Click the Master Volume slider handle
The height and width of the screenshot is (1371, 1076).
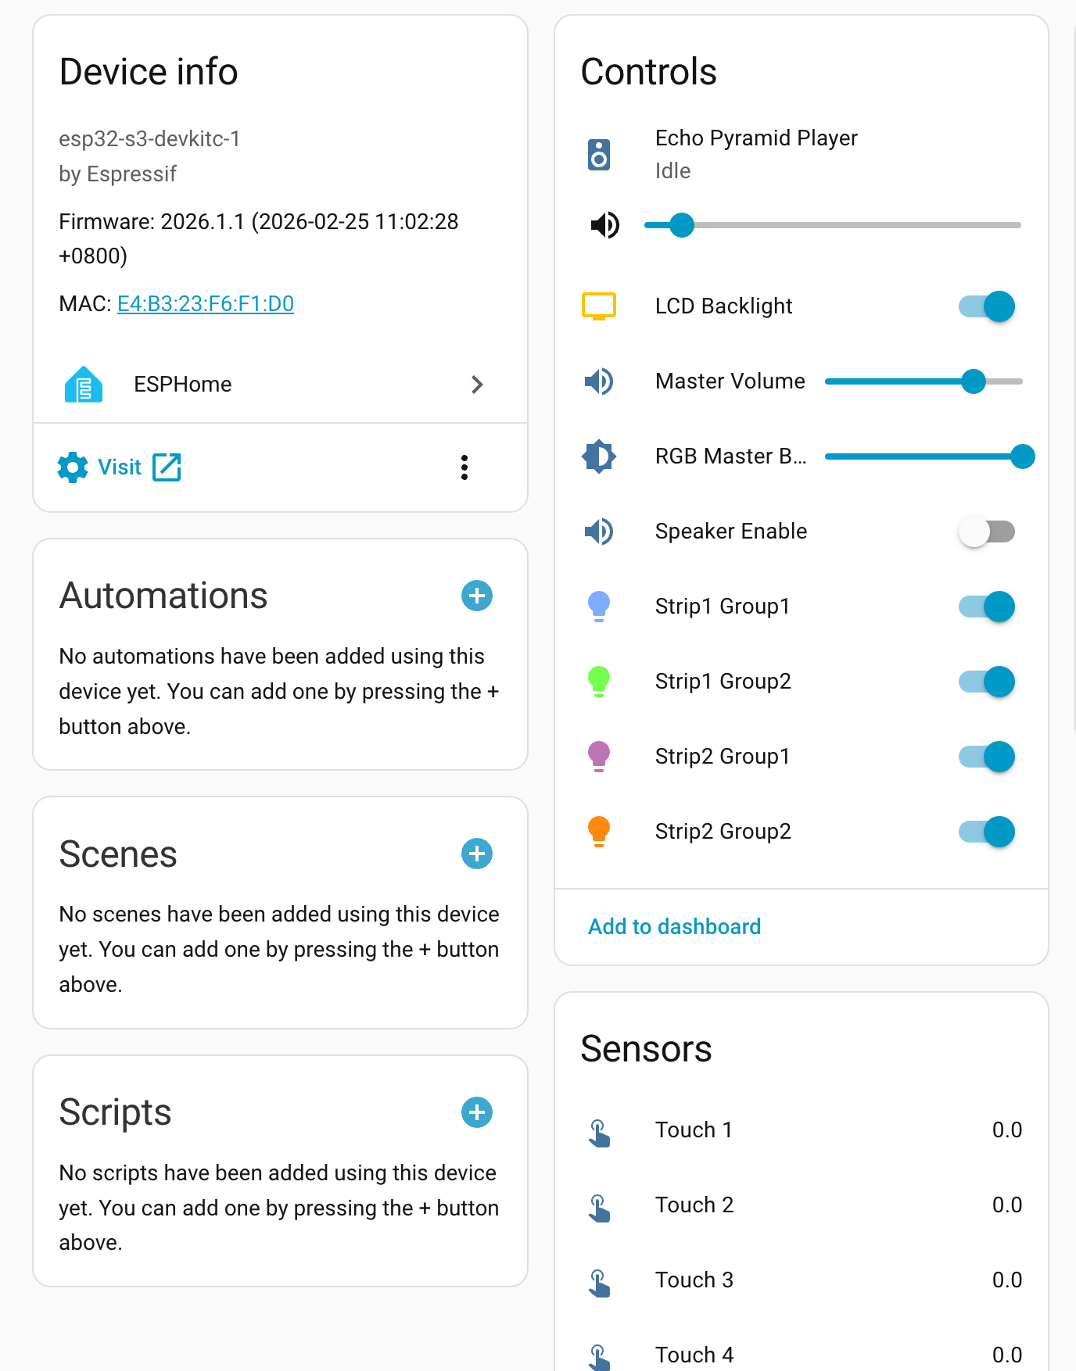pyautogui.click(x=974, y=381)
